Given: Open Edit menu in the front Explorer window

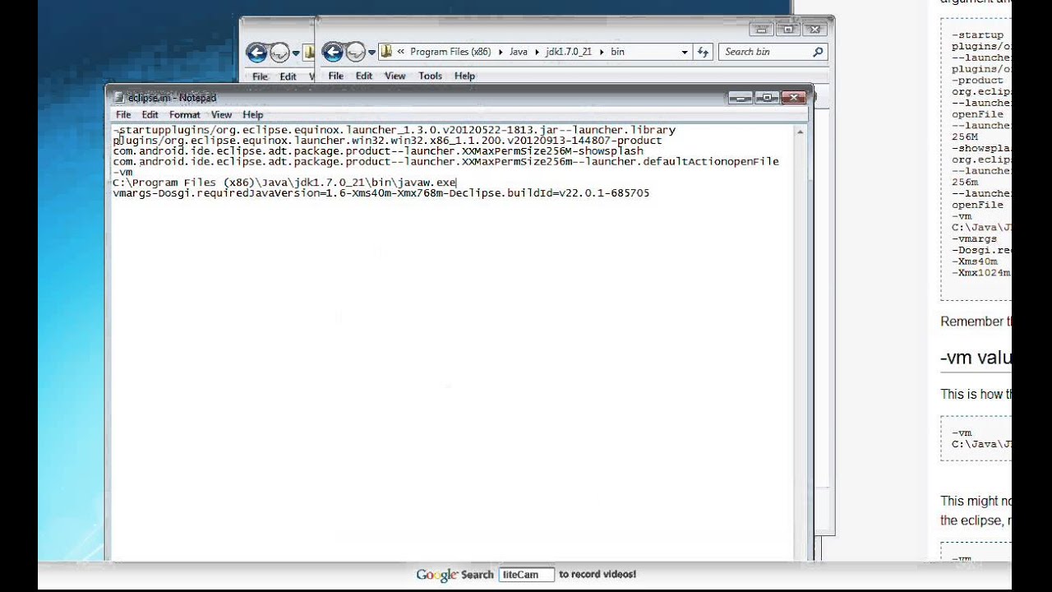Looking at the screenshot, I should click(x=364, y=76).
